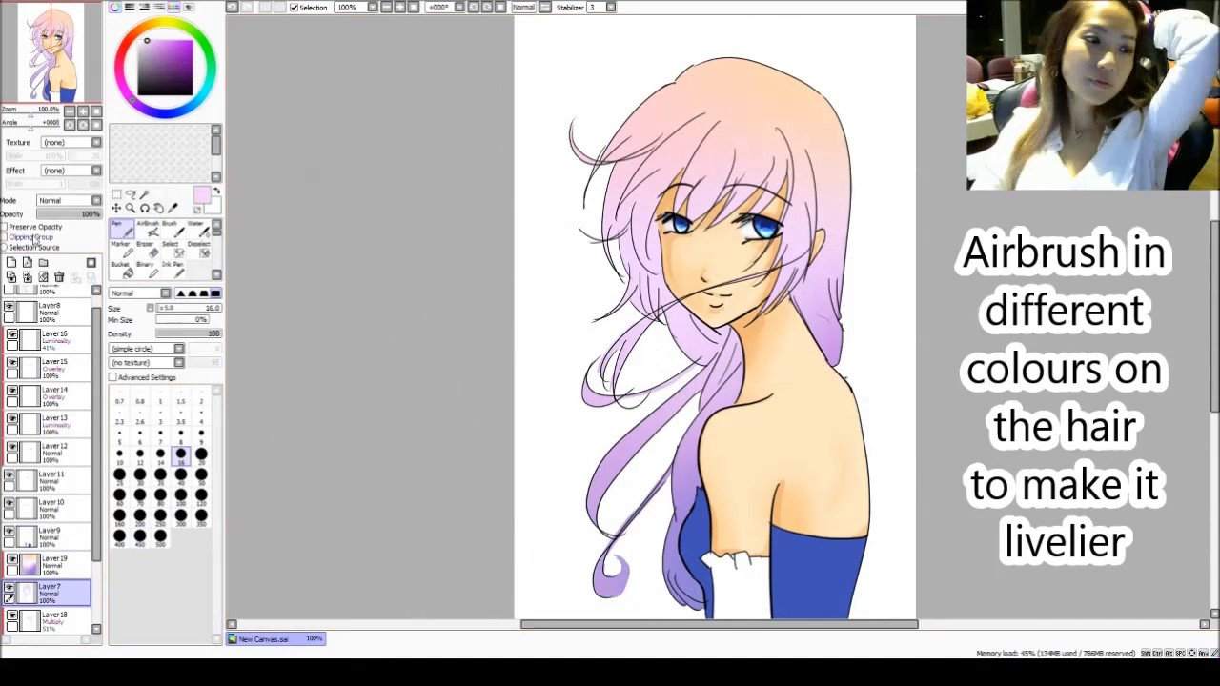
Task: Show the color wheel panel
Action: (x=114, y=7)
